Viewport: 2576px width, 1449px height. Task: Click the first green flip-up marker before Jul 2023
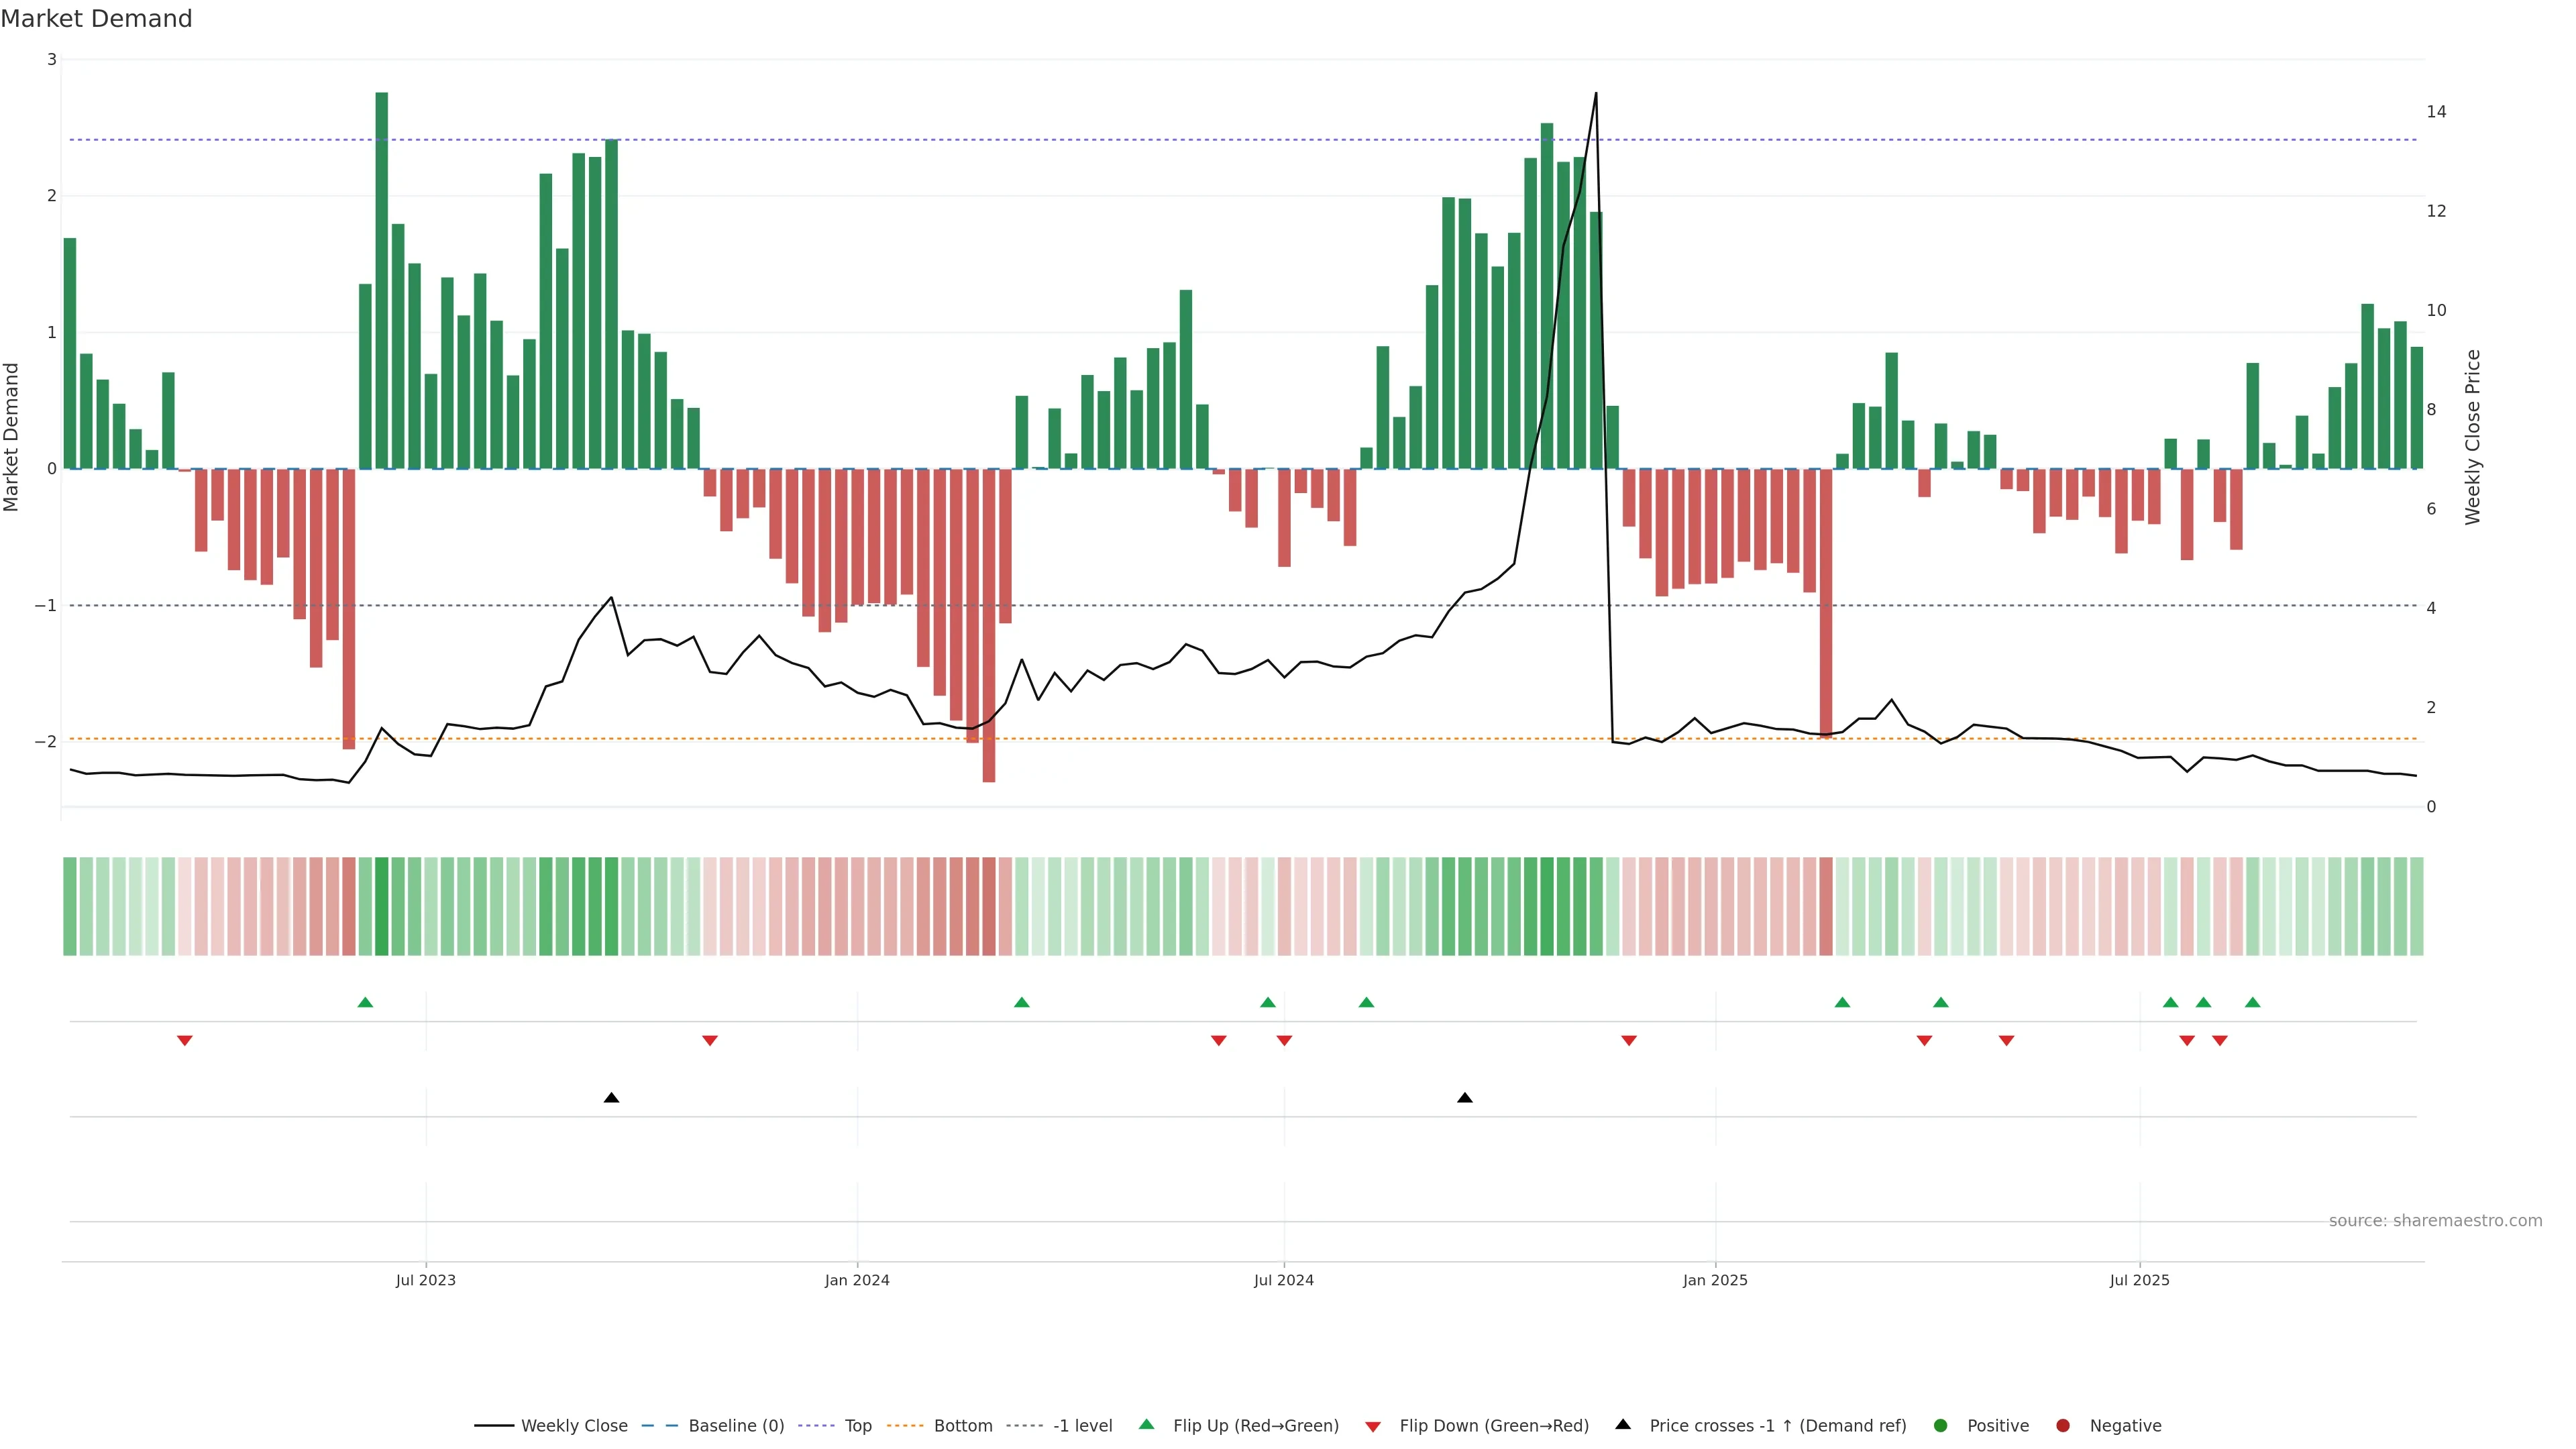(x=365, y=1002)
